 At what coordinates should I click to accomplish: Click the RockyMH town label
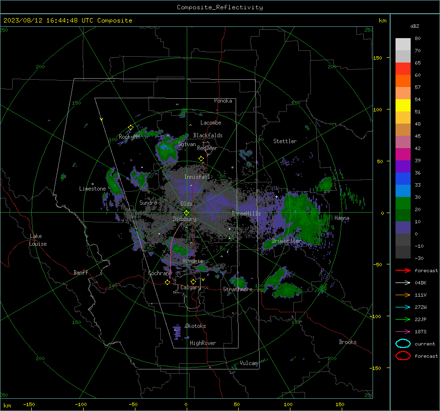(129, 137)
